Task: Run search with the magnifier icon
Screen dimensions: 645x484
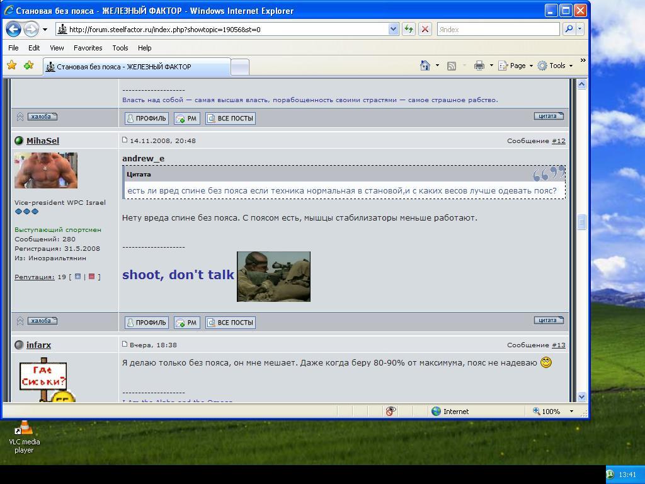Action: click(569, 29)
